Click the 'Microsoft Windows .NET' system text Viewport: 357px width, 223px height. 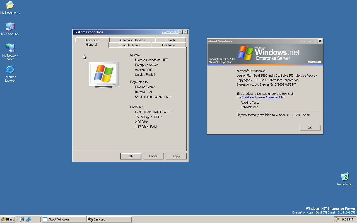151,60
